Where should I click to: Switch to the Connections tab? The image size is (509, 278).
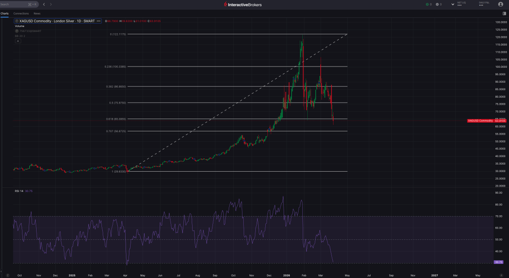pos(21,14)
